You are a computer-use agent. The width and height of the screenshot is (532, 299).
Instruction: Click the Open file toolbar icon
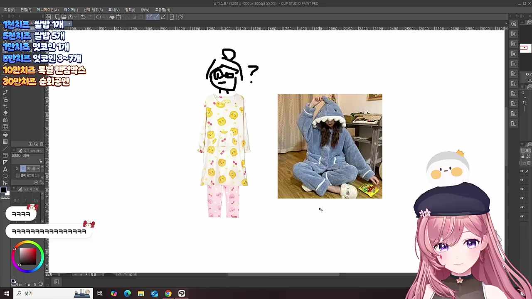(64, 17)
